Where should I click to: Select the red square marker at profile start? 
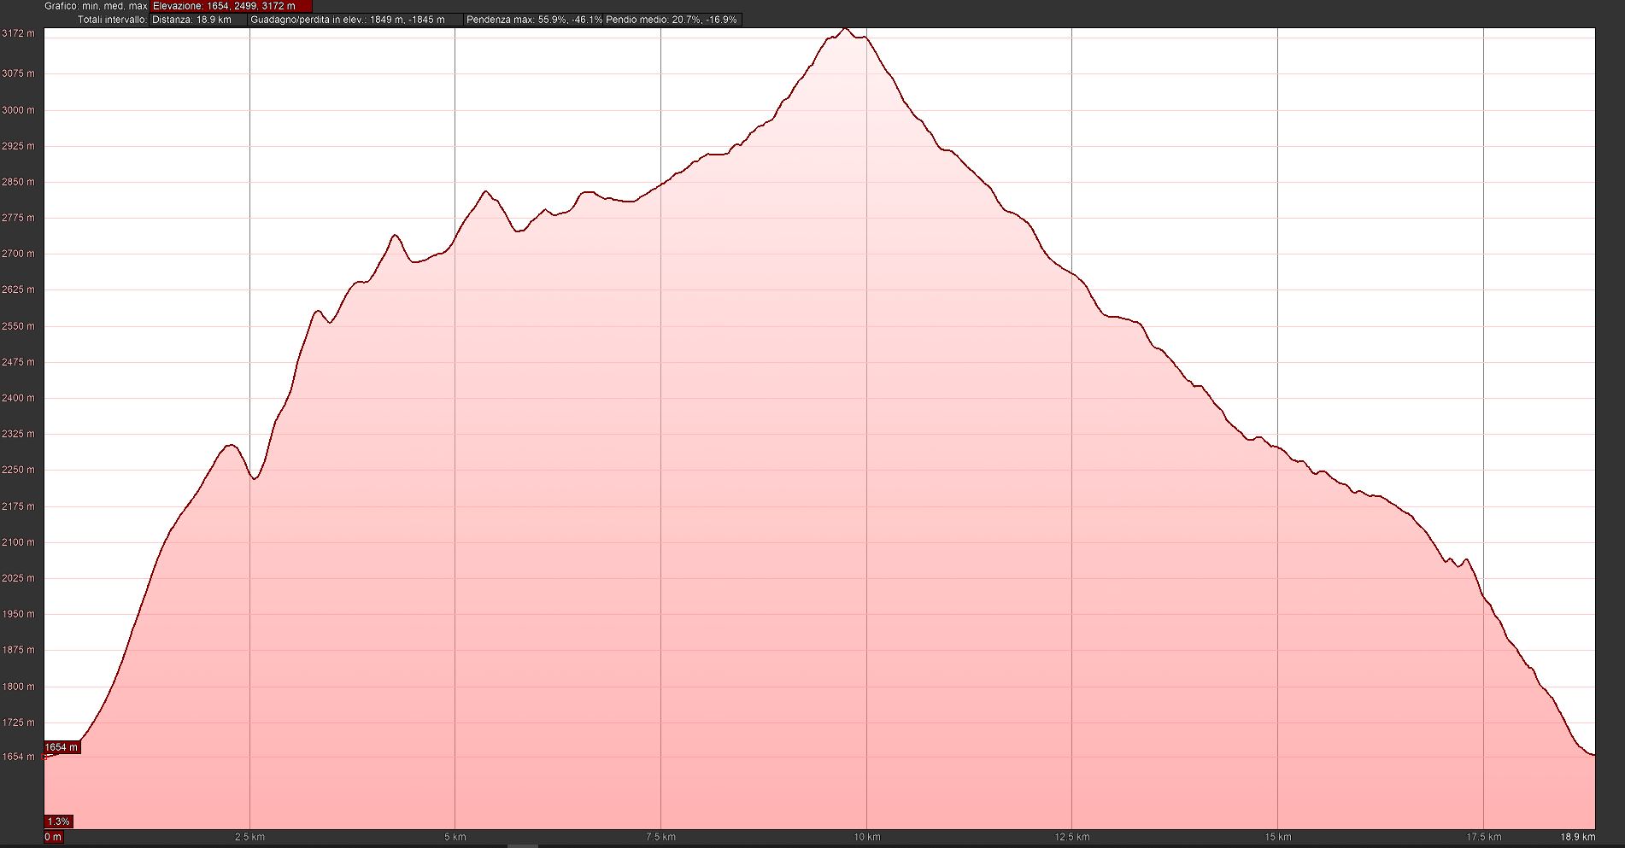pos(45,757)
